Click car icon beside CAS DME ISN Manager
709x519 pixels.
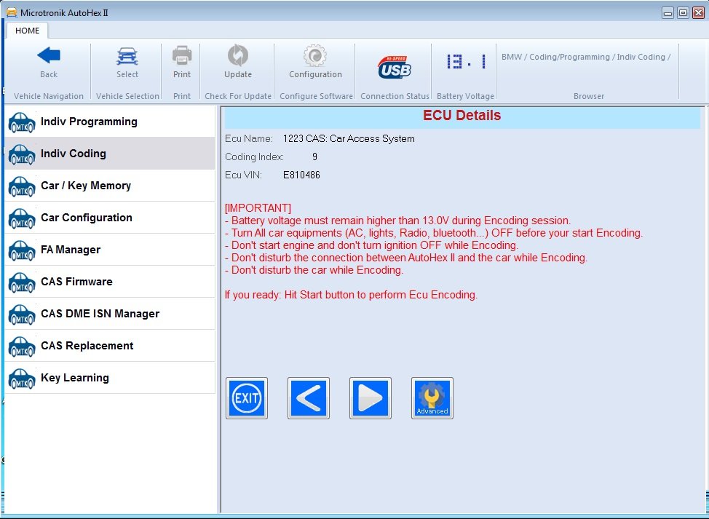pos(22,315)
